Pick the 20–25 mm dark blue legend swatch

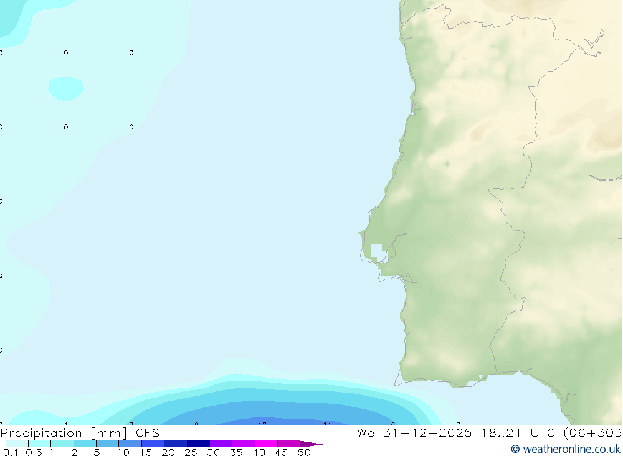[176, 444]
